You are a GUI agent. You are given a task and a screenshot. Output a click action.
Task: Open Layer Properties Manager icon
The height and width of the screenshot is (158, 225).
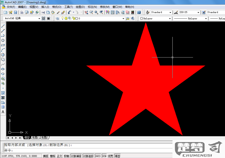pos(57,18)
